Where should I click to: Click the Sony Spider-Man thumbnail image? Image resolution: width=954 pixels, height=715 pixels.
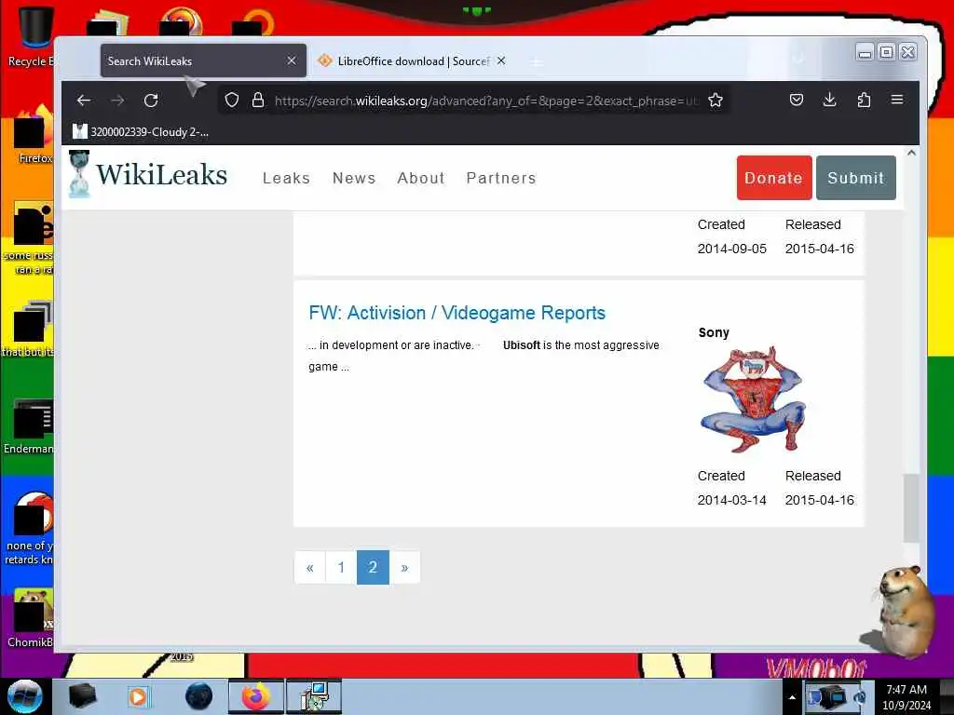click(x=753, y=399)
